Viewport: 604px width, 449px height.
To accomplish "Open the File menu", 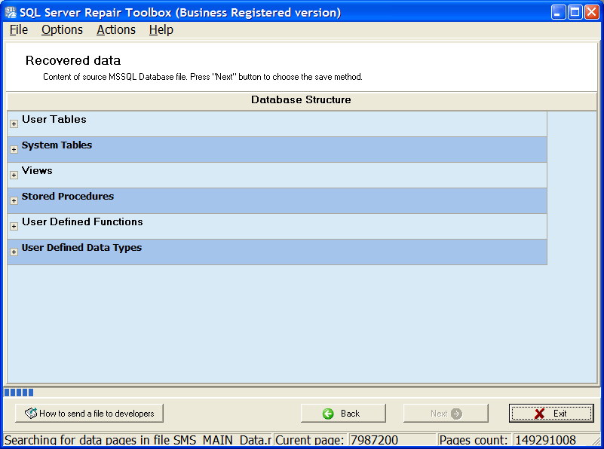I will (x=19, y=29).
